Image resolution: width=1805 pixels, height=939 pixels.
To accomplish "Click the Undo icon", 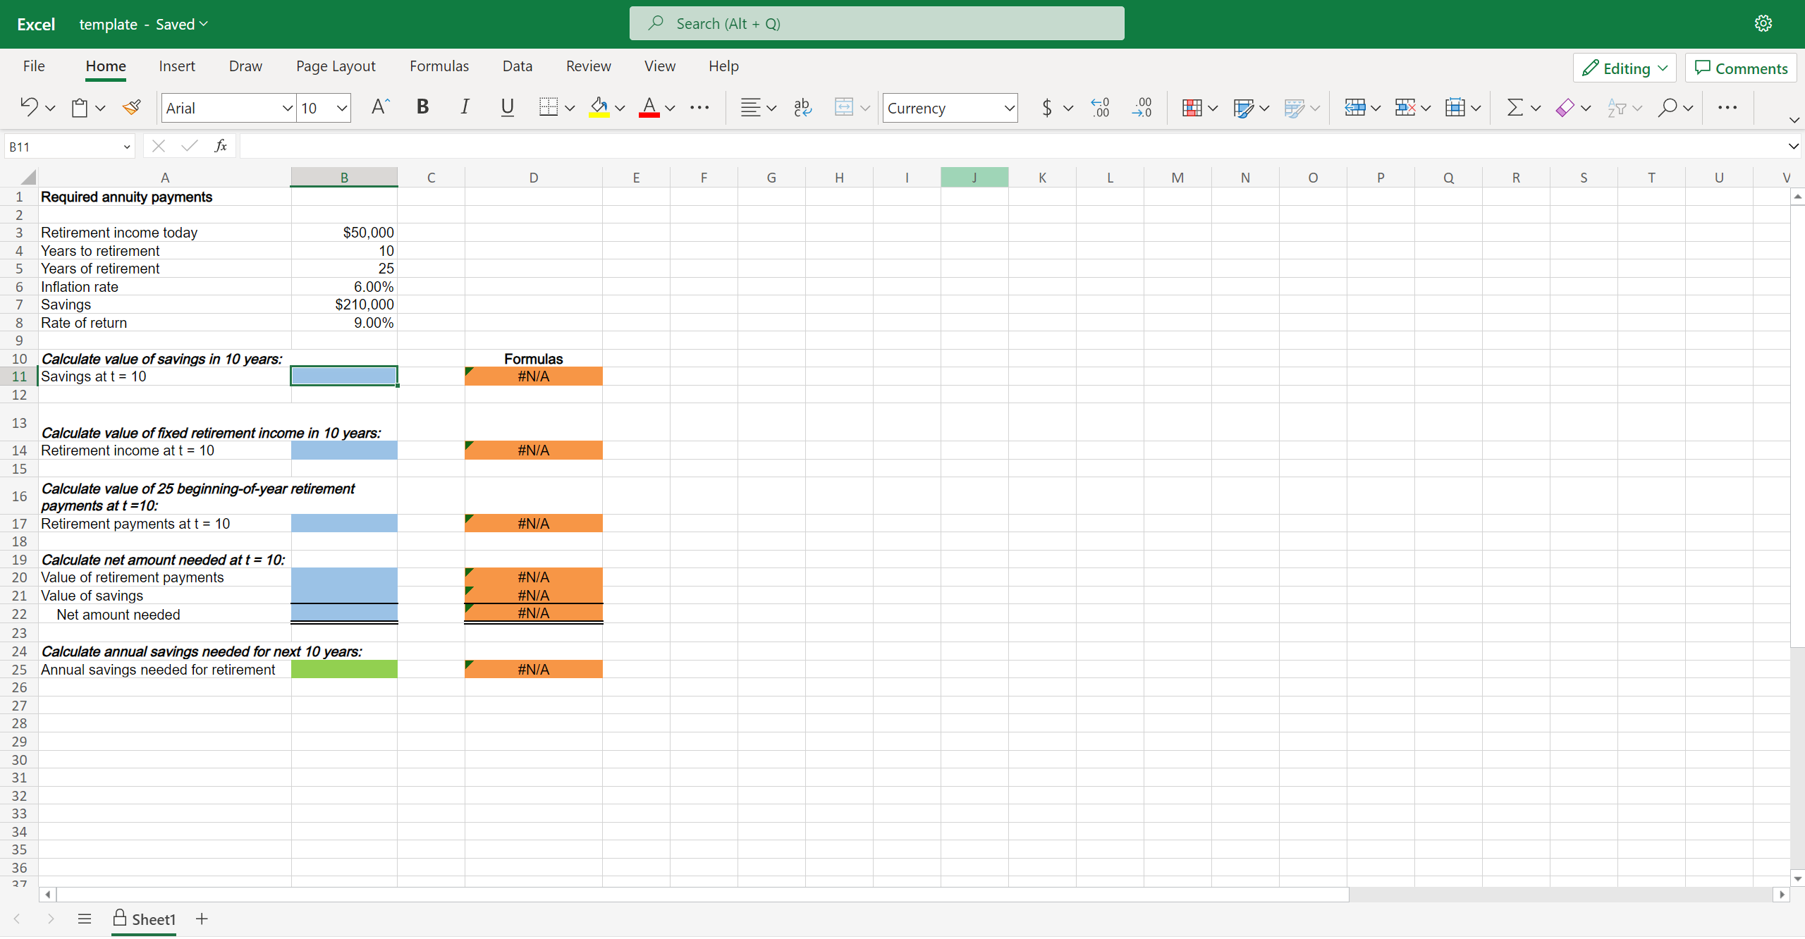I will tap(30, 107).
